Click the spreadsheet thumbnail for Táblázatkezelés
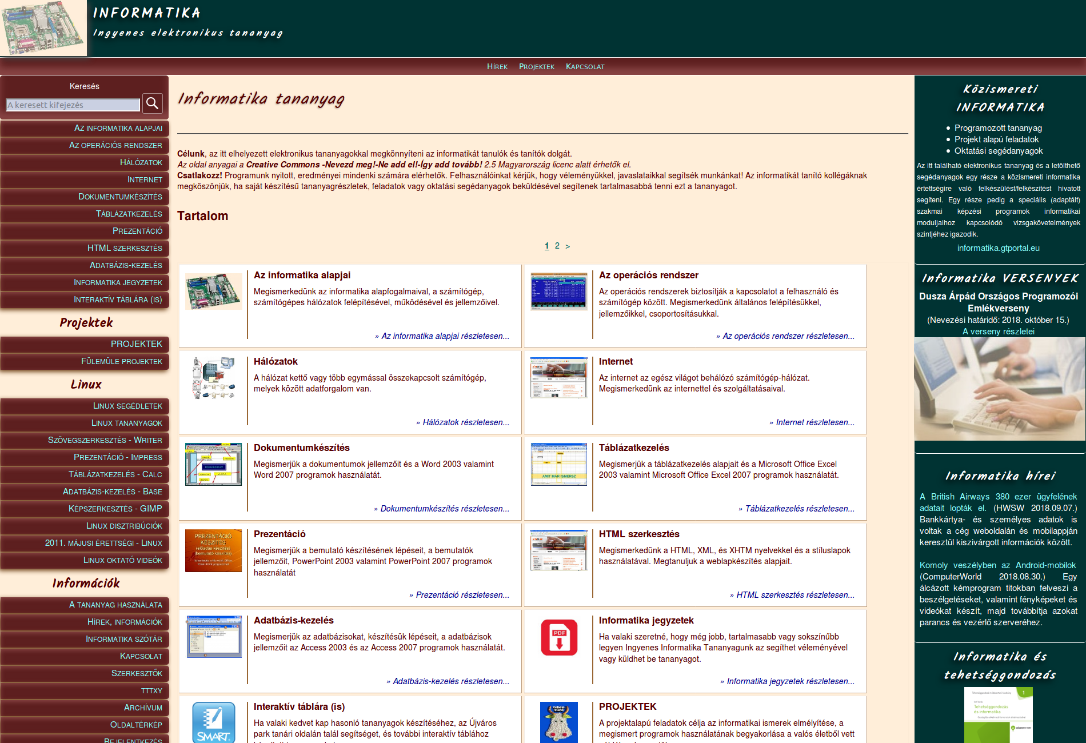The height and width of the screenshot is (743, 1086). click(x=558, y=464)
